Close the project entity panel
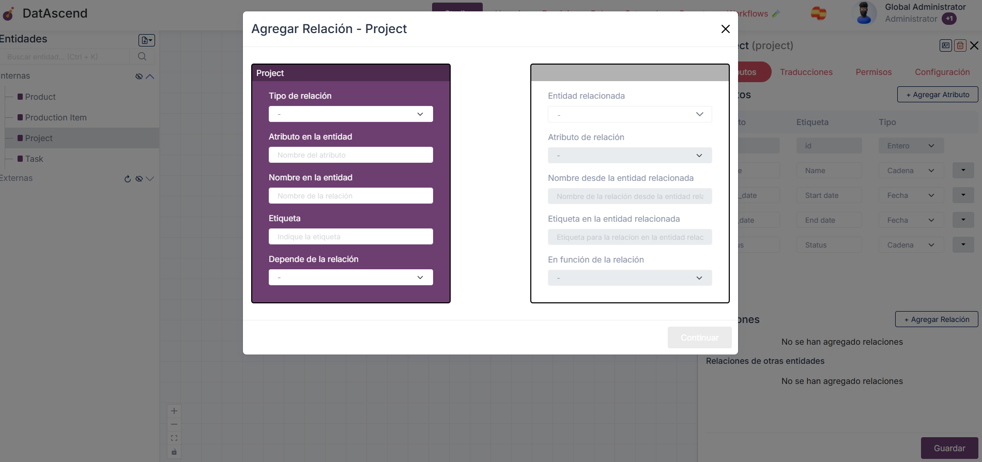The height and width of the screenshot is (462, 982). pos(974,45)
